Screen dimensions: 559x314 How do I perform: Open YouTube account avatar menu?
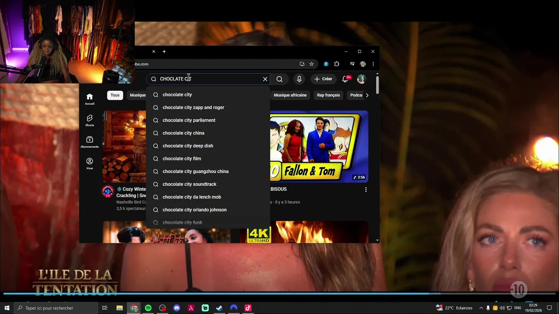361,79
